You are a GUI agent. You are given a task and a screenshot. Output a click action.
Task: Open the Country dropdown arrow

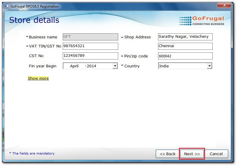click(x=209, y=66)
